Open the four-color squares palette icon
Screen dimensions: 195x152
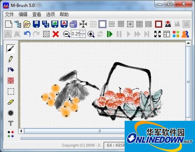pyautogui.click(x=176, y=34)
